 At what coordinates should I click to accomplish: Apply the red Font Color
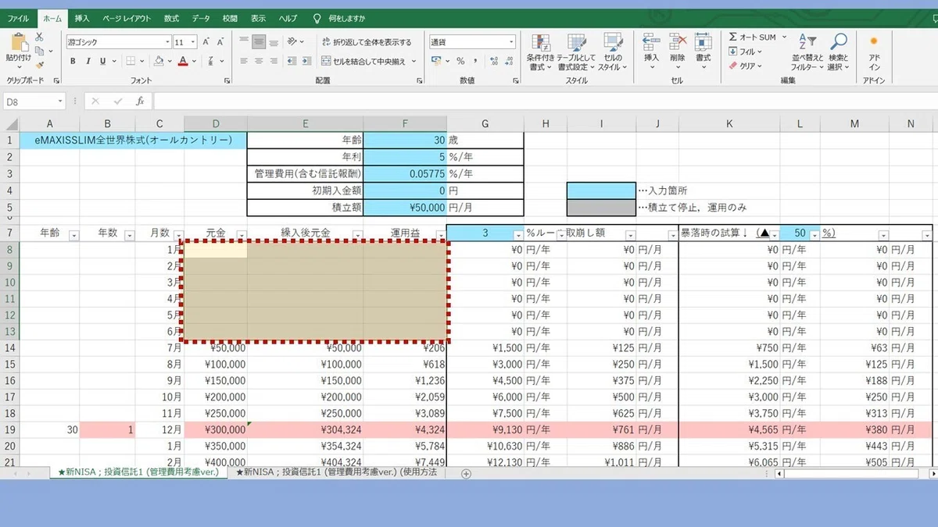(183, 61)
